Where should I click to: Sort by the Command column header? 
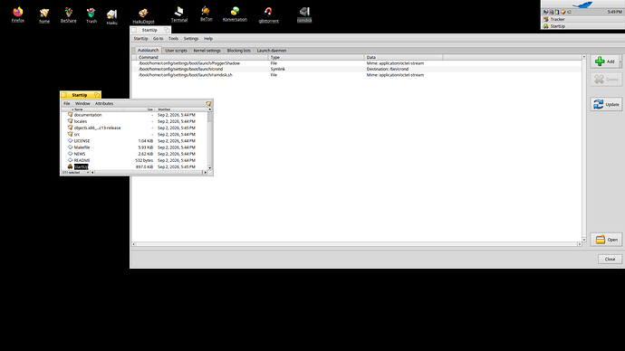tap(202, 57)
